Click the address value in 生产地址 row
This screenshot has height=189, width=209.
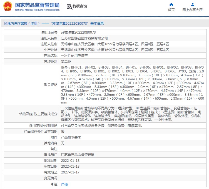click(x=115, y=50)
